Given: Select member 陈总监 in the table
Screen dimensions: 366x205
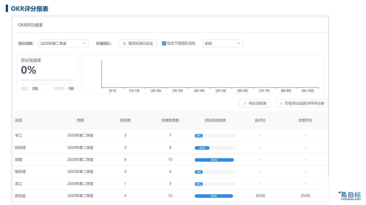Looking at the screenshot, I should (20, 196).
